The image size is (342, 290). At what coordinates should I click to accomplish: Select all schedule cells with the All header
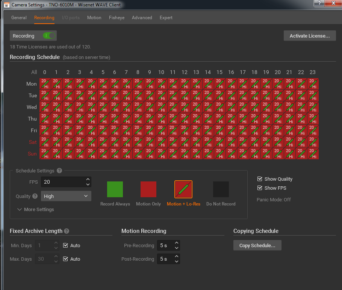click(34, 72)
